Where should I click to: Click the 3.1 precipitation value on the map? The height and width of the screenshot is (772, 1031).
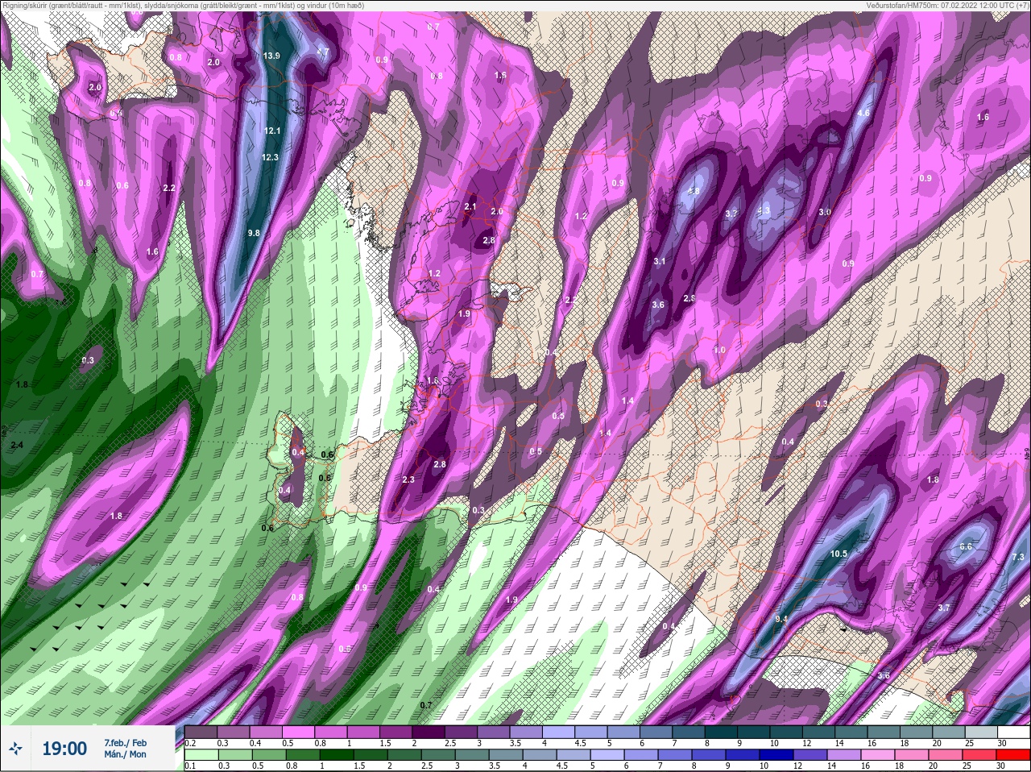[x=660, y=261]
